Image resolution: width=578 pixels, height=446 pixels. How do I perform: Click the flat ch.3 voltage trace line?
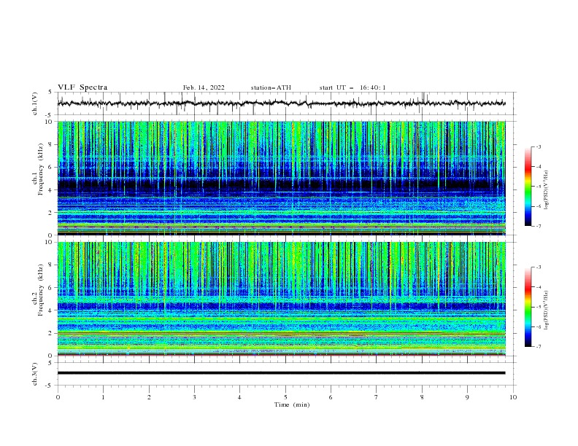point(281,373)
